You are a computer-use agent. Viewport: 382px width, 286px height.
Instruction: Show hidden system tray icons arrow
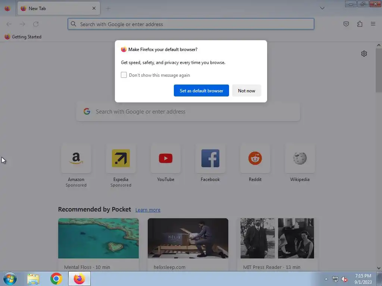coord(326,279)
